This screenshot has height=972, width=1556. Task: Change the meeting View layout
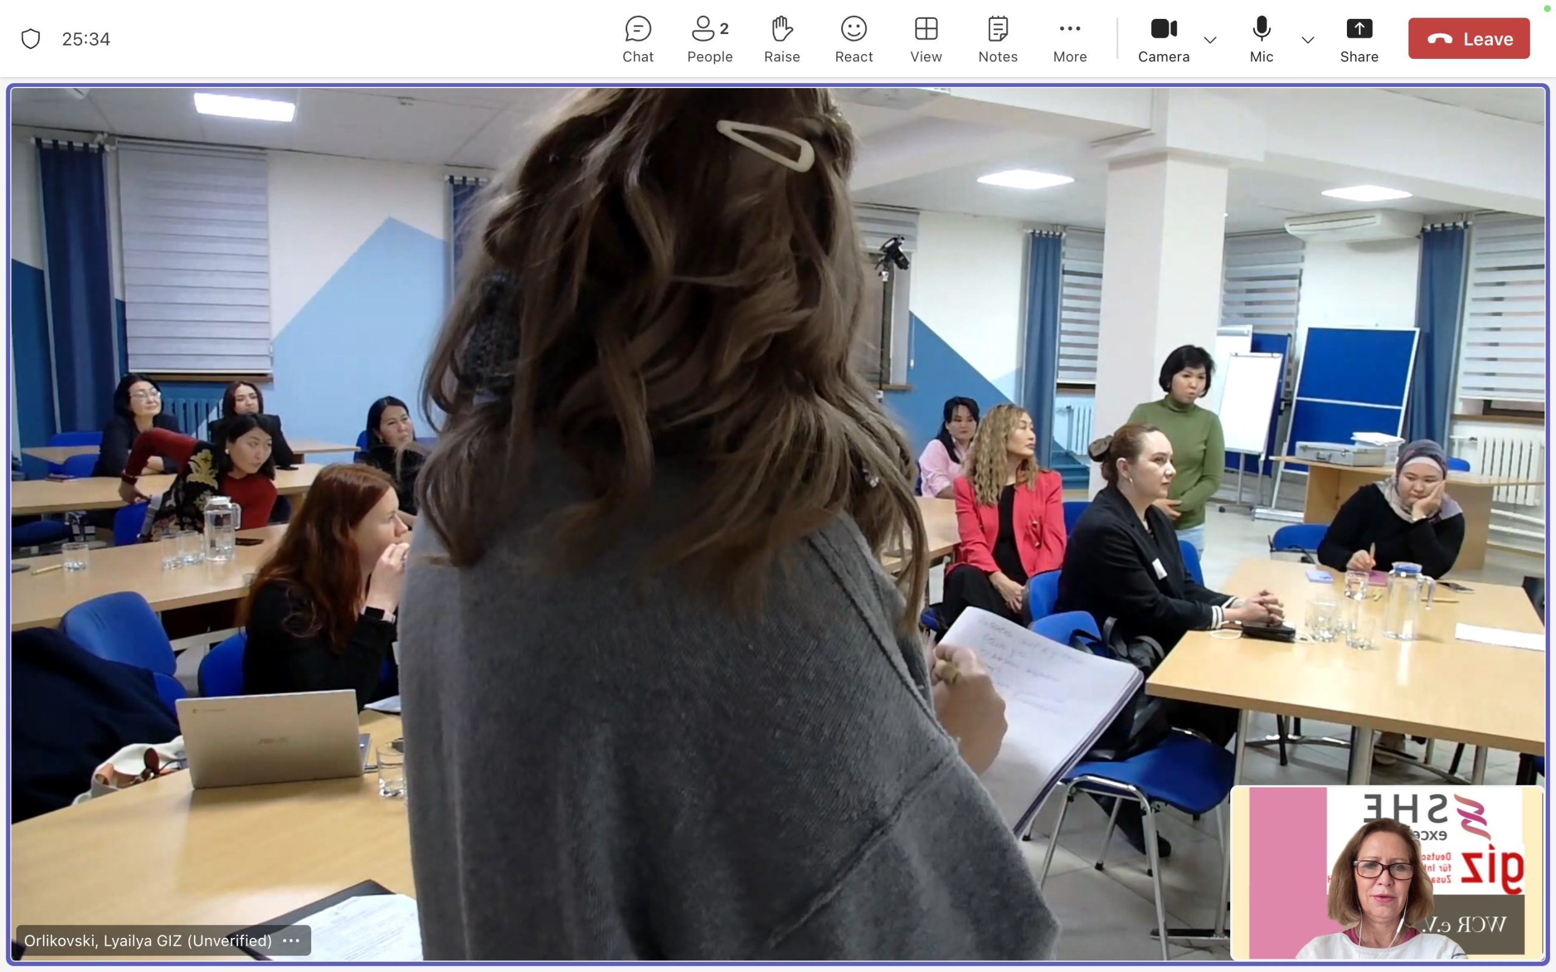pyautogui.click(x=925, y=39)
